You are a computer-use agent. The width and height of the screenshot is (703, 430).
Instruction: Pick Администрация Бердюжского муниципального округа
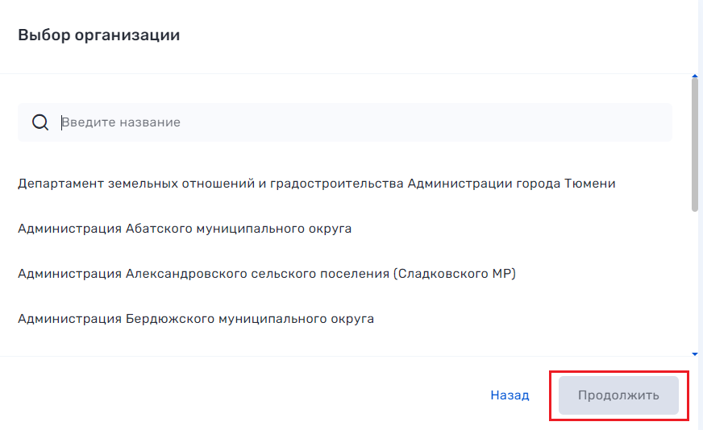point(196,319)
